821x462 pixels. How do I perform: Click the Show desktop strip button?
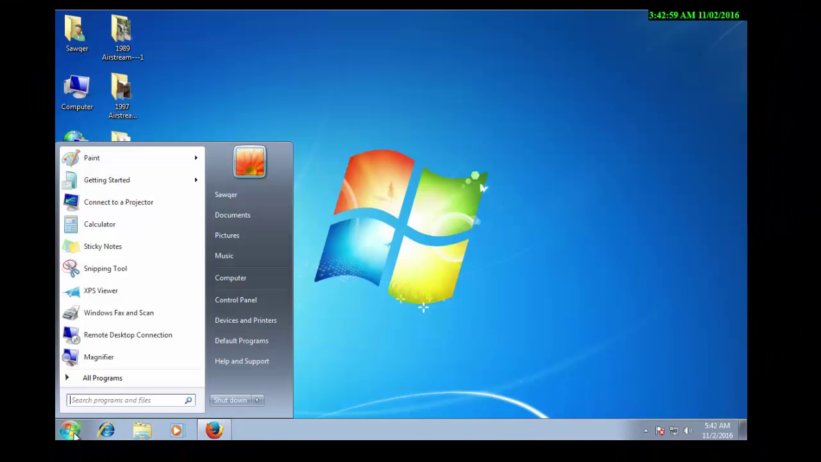click(743, 430)
